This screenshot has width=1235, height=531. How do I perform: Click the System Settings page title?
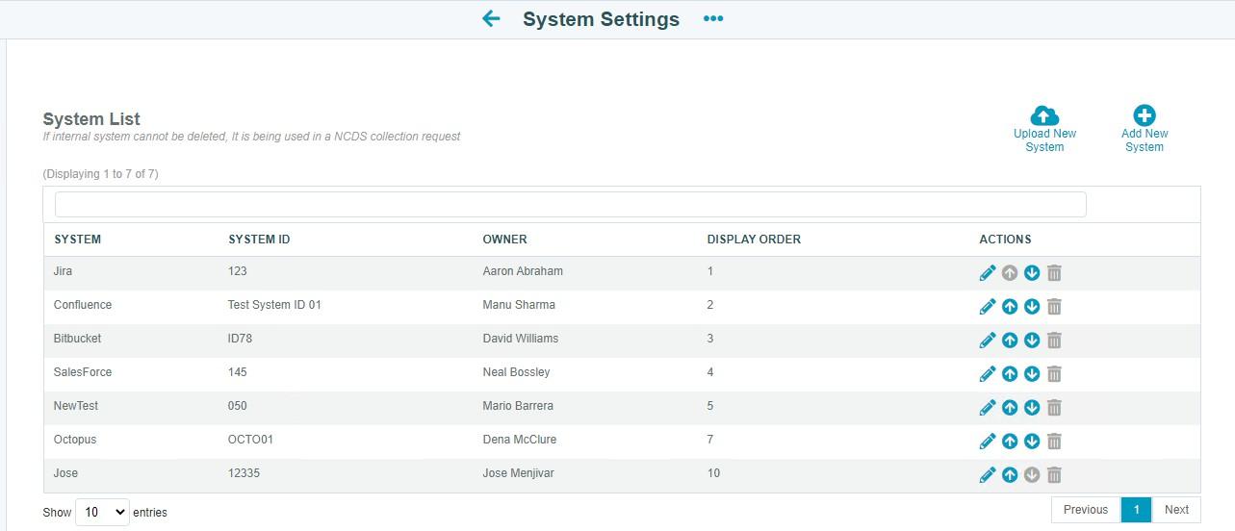[x=601, y=19]
